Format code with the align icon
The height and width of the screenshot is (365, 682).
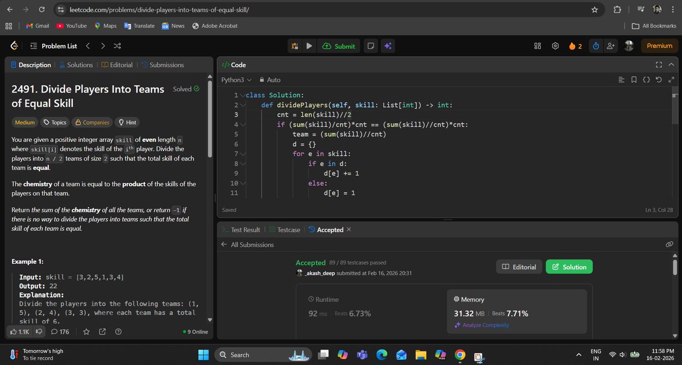click(x=621, y=80)
